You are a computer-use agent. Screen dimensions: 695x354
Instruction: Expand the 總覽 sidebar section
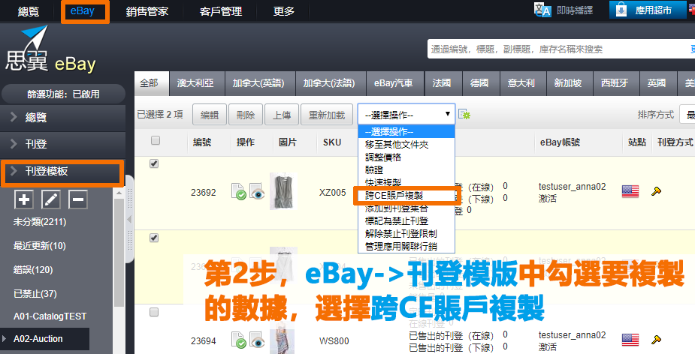coord(62,117)
